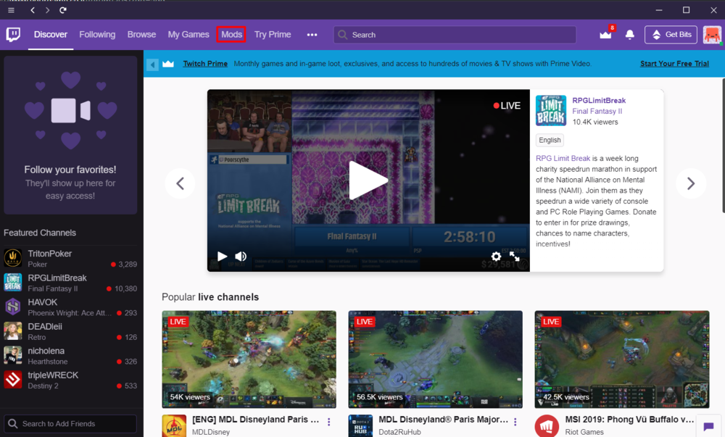Open the hamburger menu in title bar

pyautogui.click(x=11, y=10)
